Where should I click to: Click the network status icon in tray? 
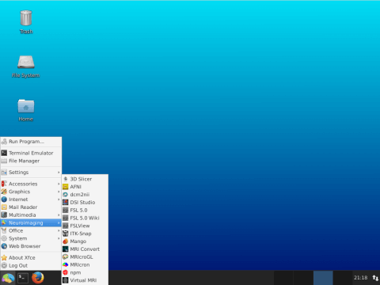[375, 278]
